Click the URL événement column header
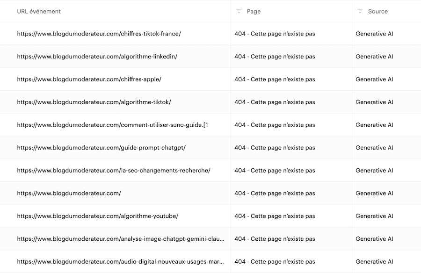This screenshot has width=421, height=273. pos(39,11)
